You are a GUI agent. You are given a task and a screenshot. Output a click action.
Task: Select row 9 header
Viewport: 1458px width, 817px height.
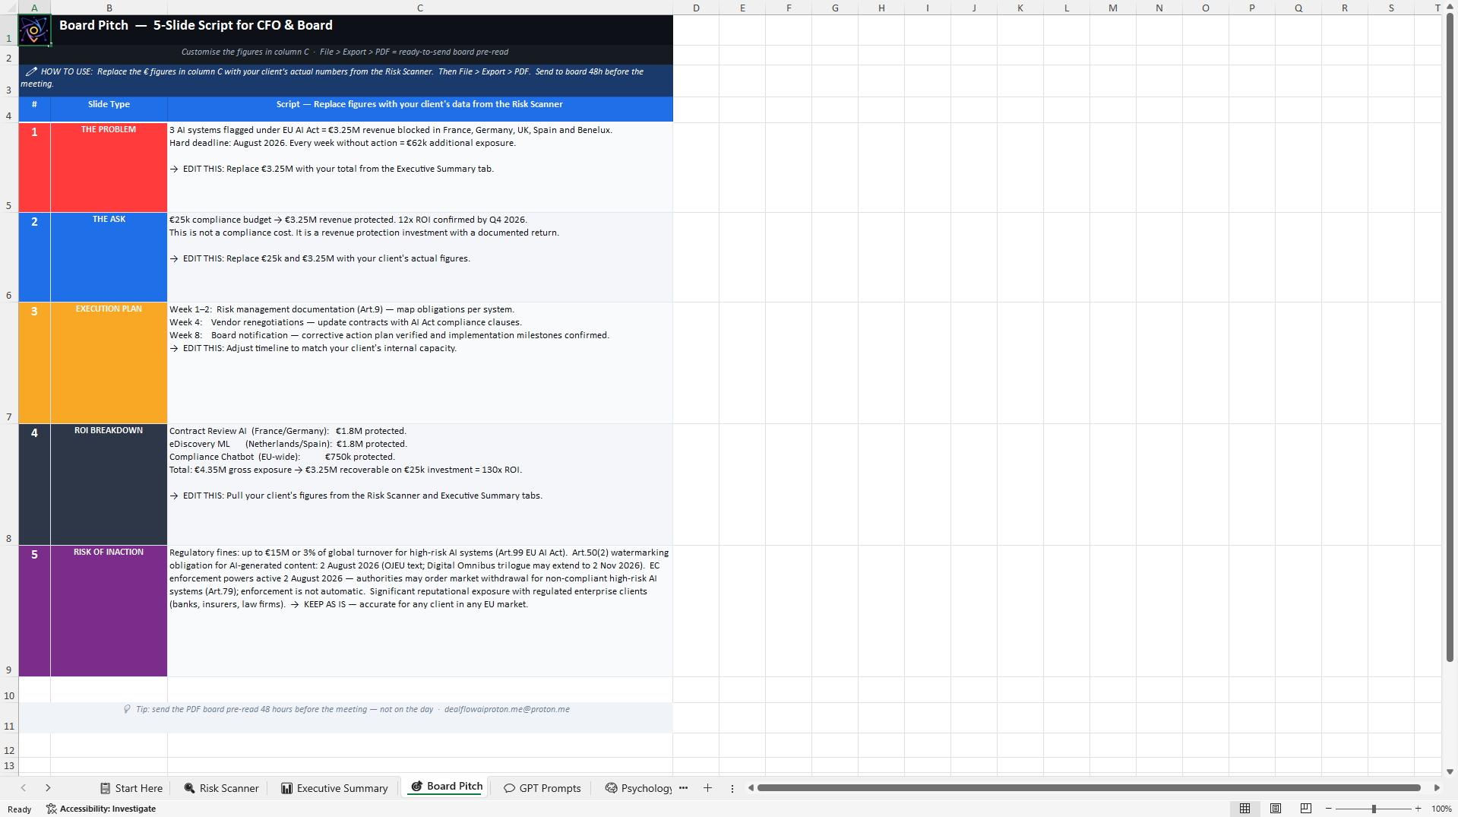click(9, 611)
